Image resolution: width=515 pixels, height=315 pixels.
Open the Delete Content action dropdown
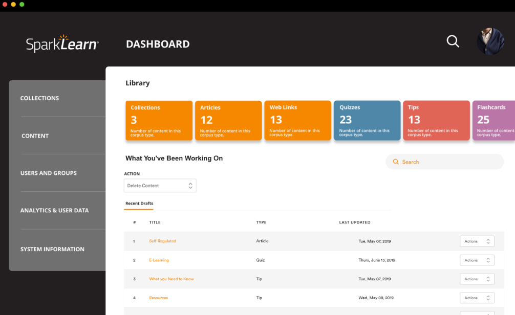tap(160, 185)
